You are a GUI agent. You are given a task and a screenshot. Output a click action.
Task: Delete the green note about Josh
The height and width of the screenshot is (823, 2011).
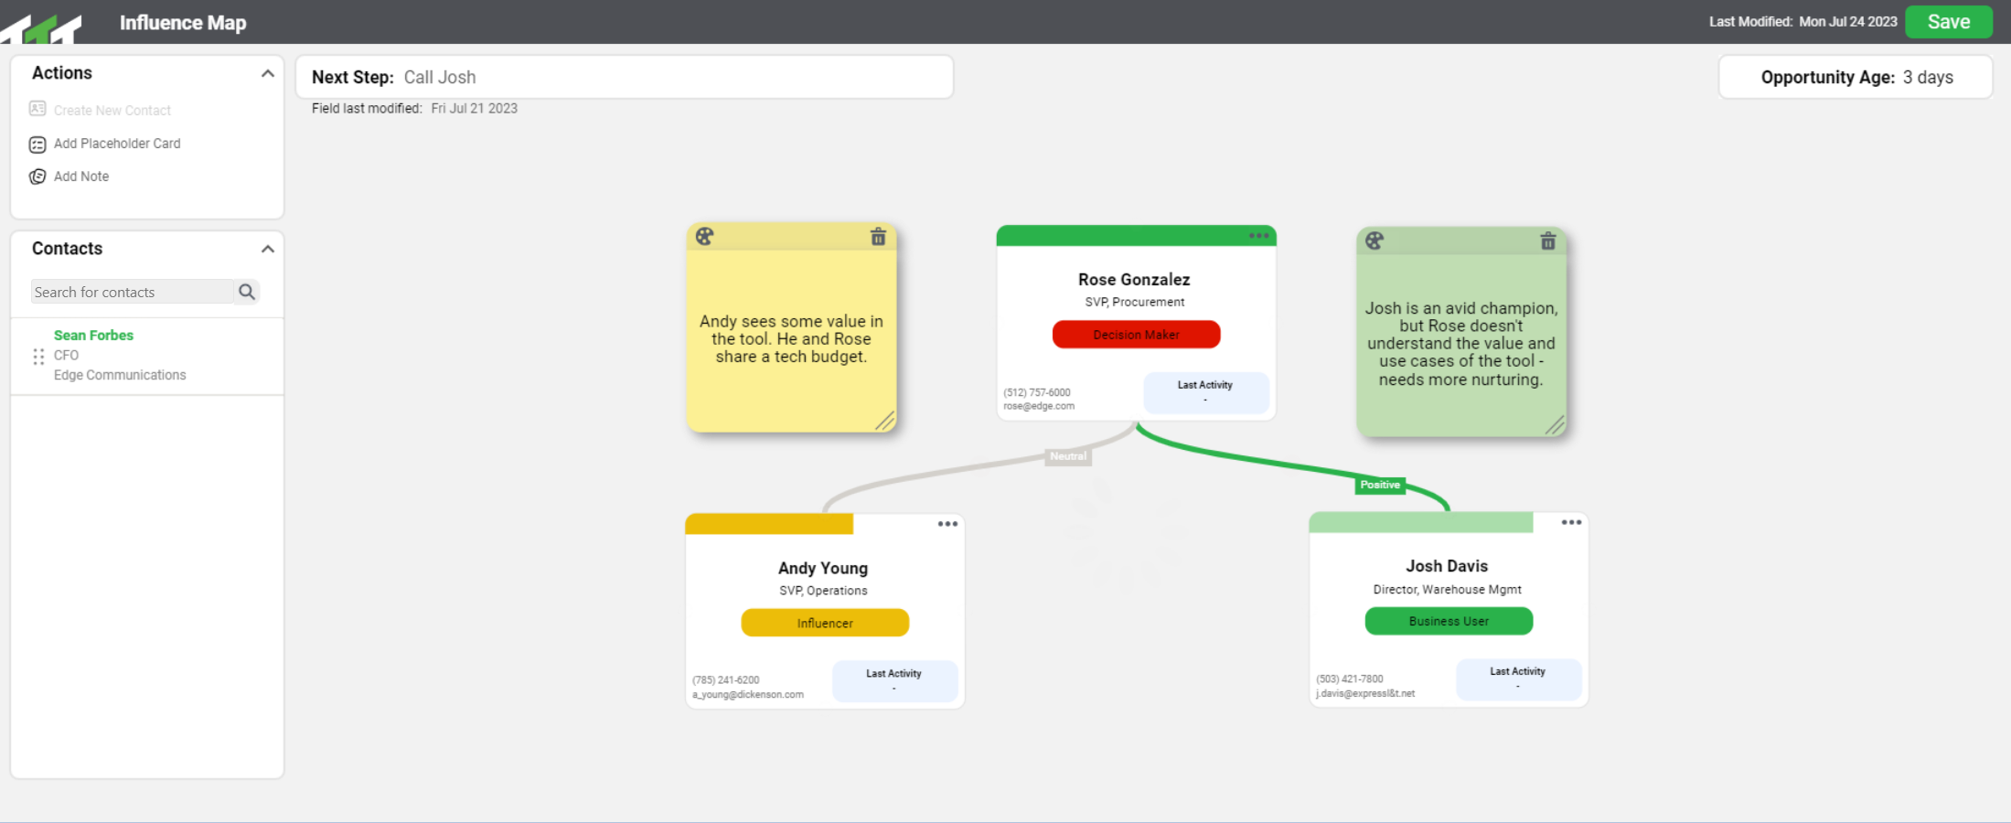point(1548,240)
